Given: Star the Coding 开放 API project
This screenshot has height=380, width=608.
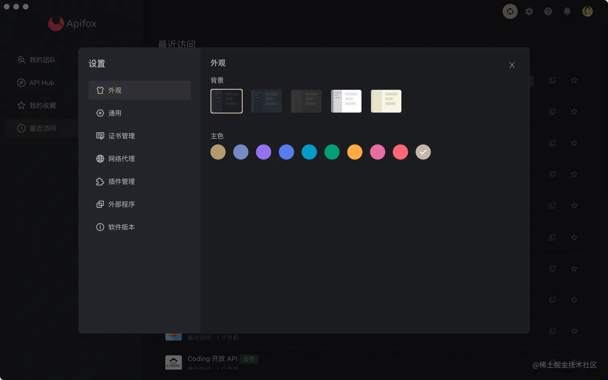Looking at the screenshot, I should 574,362.
